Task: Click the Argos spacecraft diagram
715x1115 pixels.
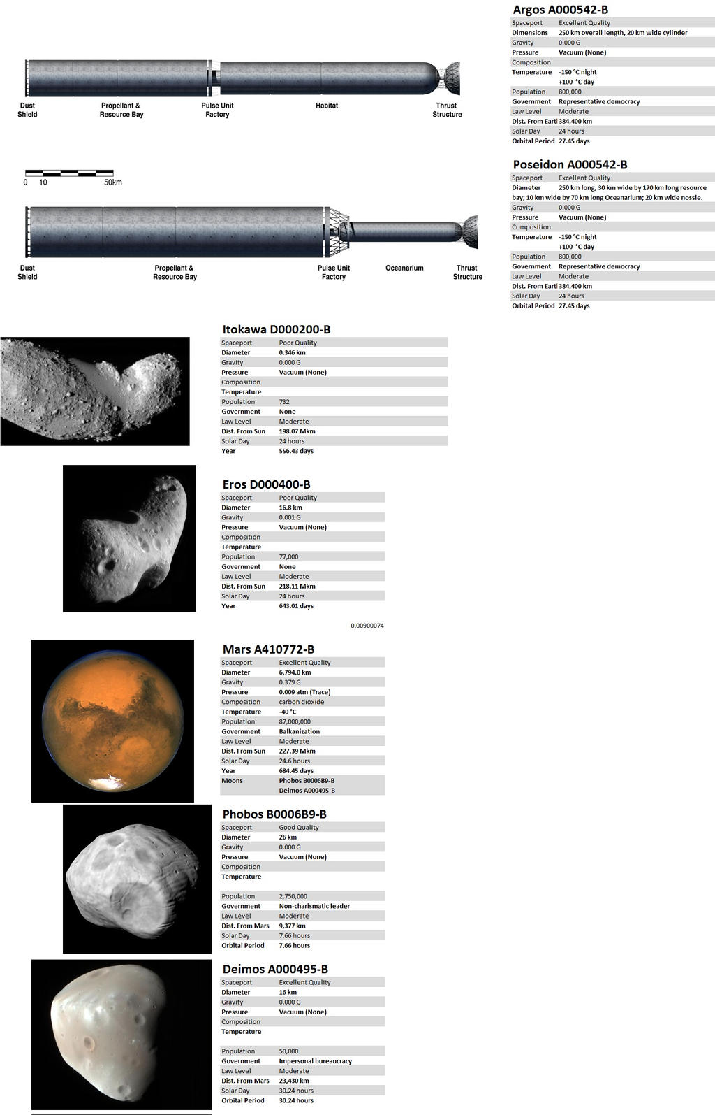Action: pos(242,78)
